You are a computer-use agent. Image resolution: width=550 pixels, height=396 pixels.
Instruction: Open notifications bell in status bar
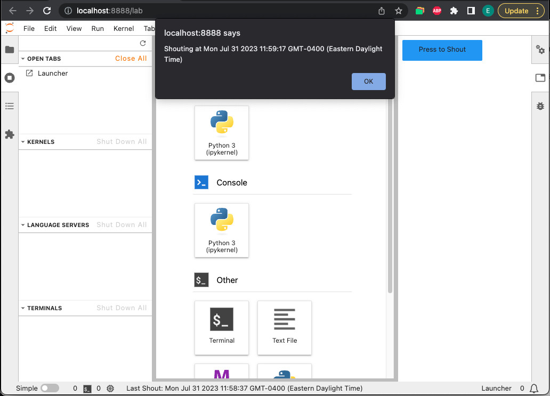pyautogui.click(x=534, y=389)
